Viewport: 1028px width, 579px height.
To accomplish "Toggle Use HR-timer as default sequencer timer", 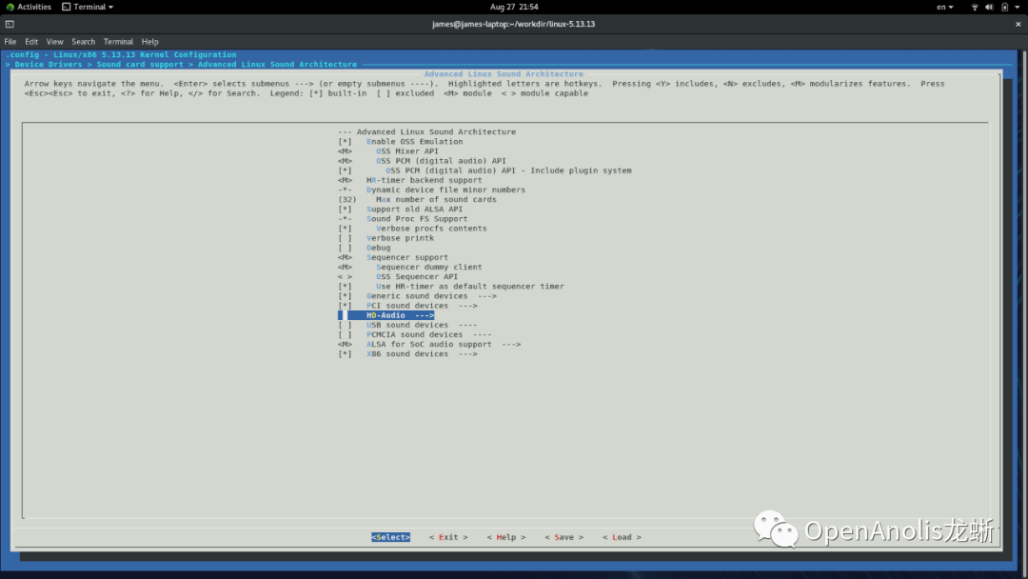I will [x=451, y=287].
